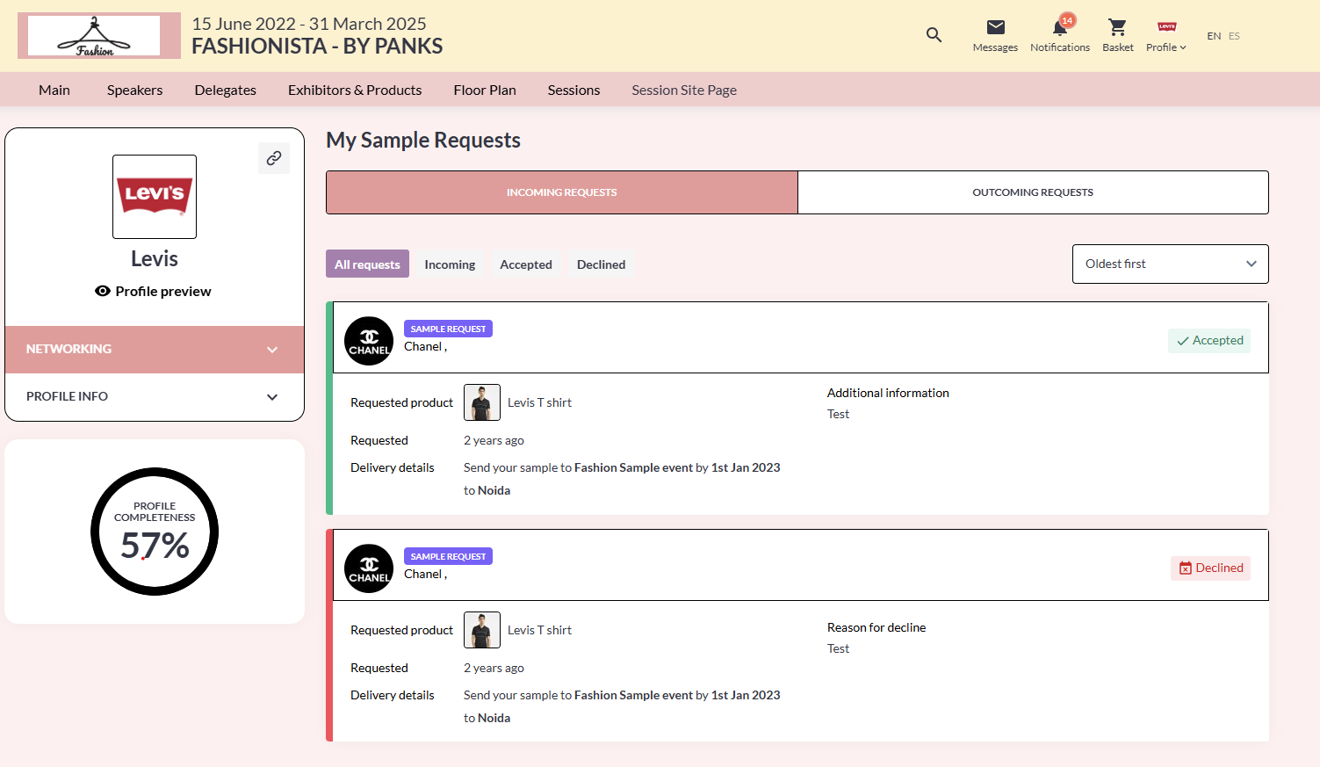Screen dimensions: 1320x767
Task: Switch to Outcoming Requests tab
Action: [1032, 192]
